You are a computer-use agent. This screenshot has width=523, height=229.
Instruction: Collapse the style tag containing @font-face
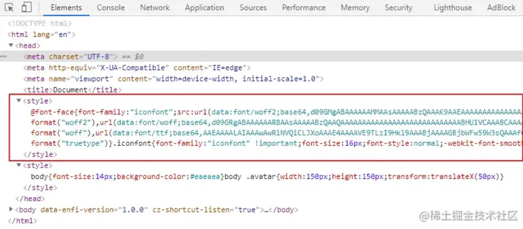(x=19, y=101)
